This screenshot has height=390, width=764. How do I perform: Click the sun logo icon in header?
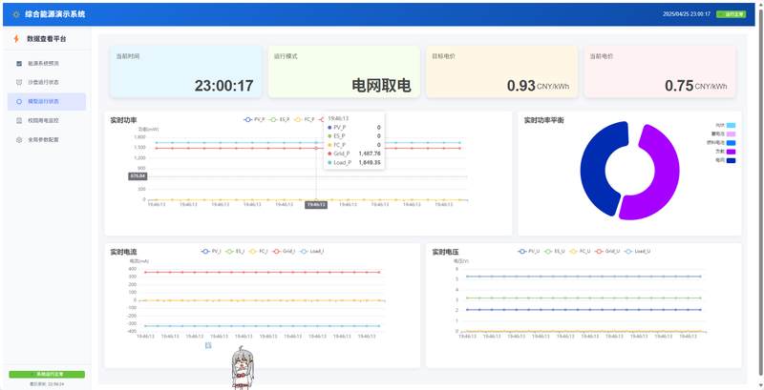(16, 14)
